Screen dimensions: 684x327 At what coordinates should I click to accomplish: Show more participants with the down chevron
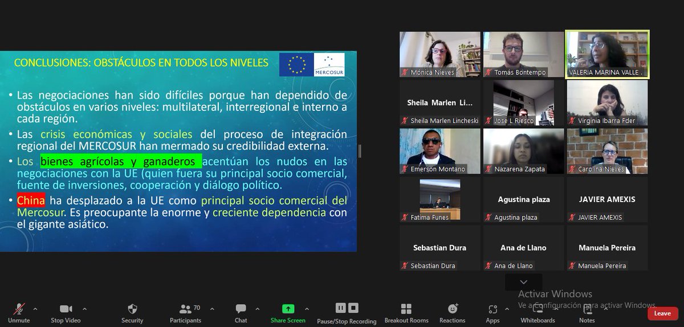tap(524, 282)
